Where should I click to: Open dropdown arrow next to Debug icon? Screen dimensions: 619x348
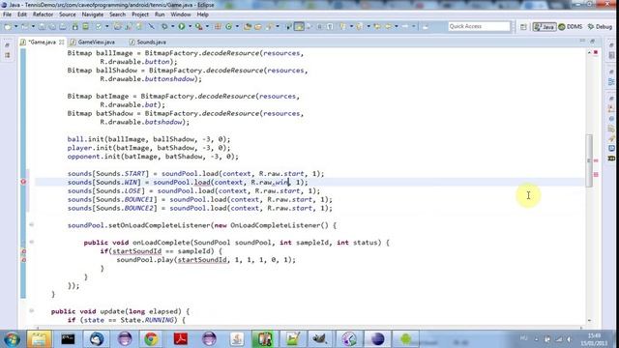tap(172, 26)
